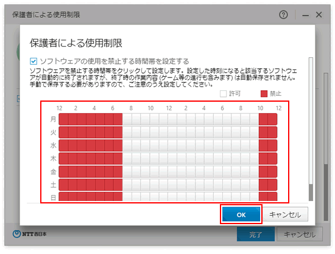
Task: Click the NTT西日本 logo icon
Action: (x=16, y=234)
